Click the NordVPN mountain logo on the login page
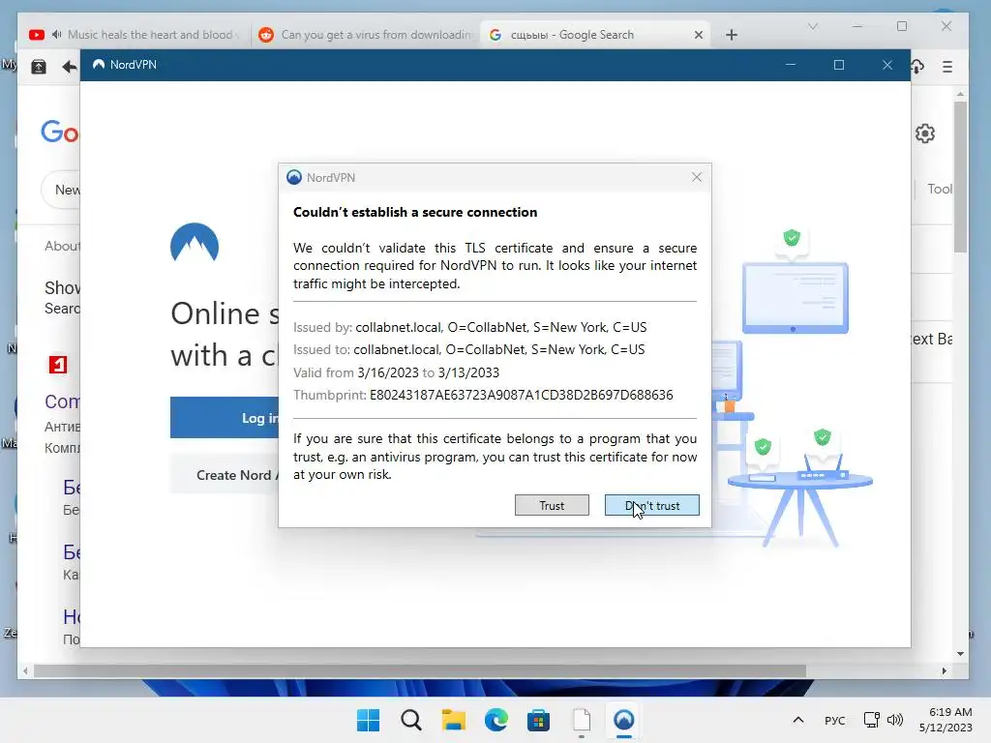The height and width of the screenshot is (743, 991). [194, 243]
